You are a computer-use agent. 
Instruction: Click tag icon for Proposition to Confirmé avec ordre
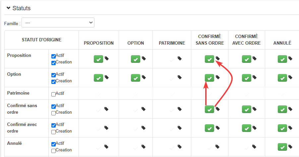click(255, 59)
